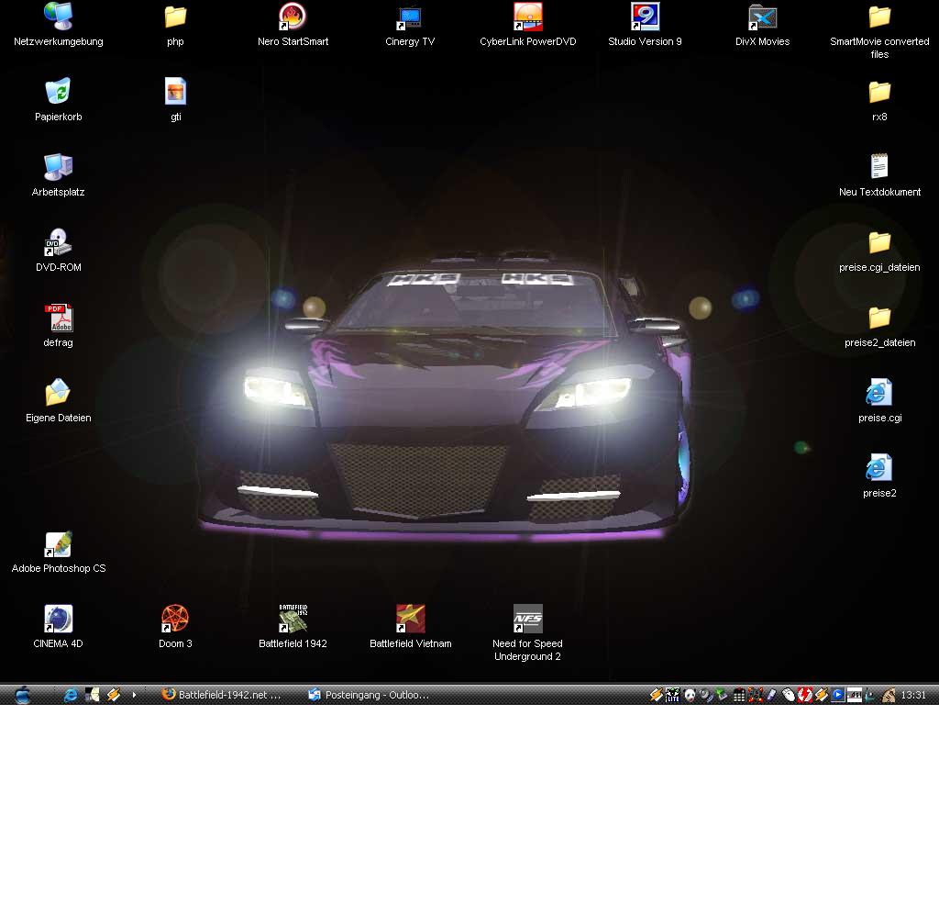Open SmartMovie converted files folder
The width and height of the screenshot is (939, 916).
[x=879, y=31]
